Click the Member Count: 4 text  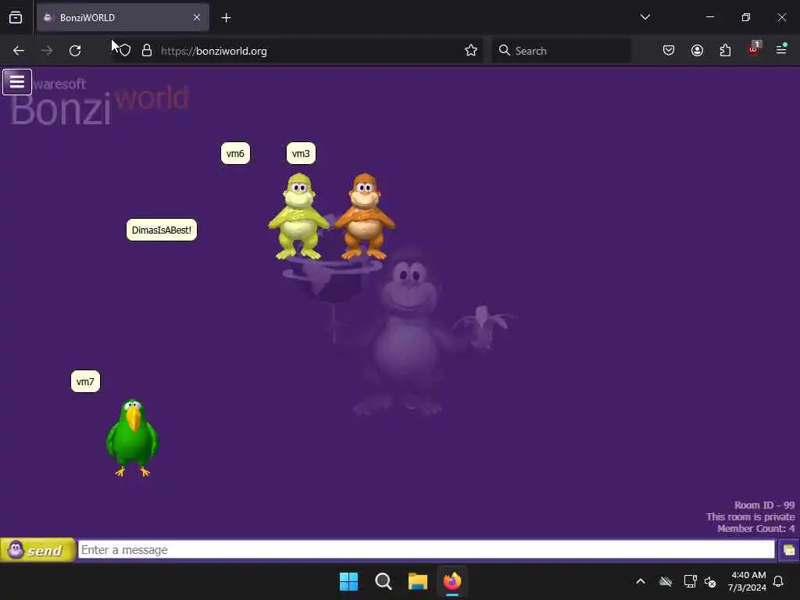coord(755,529)
